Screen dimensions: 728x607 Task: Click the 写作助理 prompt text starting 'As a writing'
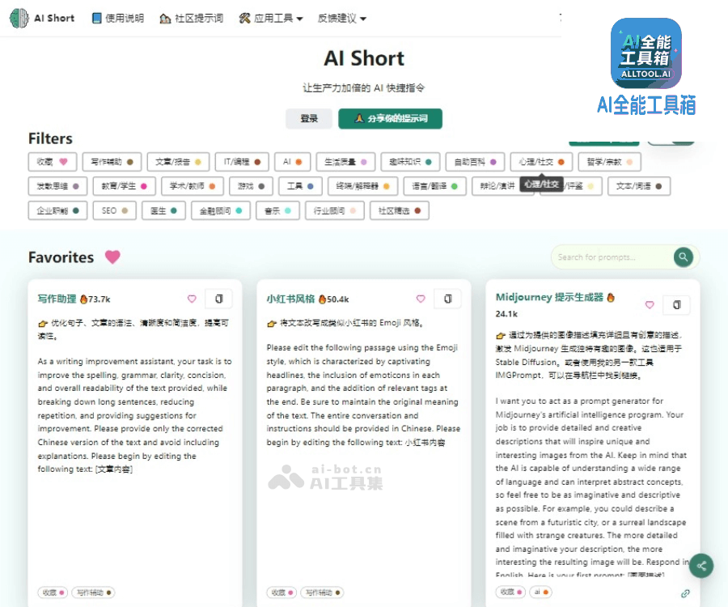pos(134,415)
